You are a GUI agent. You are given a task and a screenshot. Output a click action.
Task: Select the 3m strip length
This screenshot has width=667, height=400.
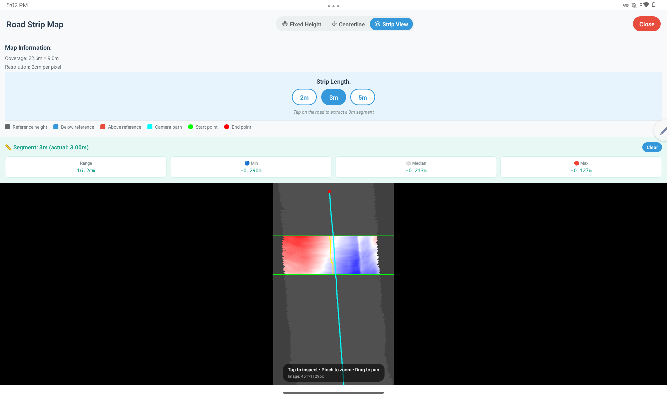pos(333,97)
